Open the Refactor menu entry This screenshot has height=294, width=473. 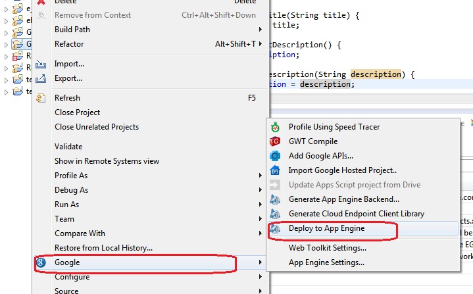tap(69, 44)
